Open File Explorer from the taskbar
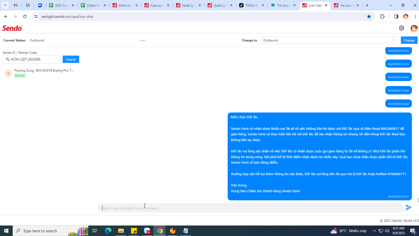 pyautogui.click(x=121, y=231)
